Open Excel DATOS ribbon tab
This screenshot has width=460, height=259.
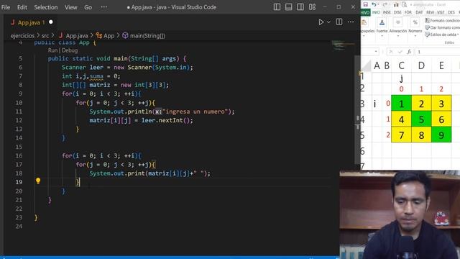tap(419, 12)
